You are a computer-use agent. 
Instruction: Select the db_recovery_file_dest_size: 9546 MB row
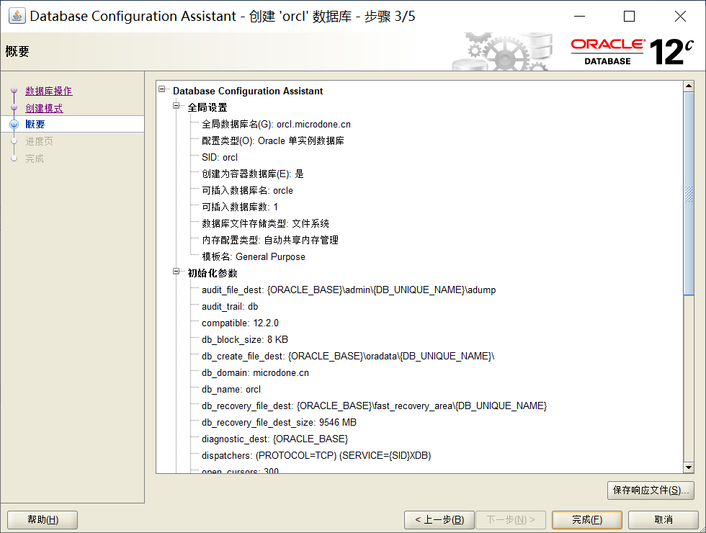coord(280,423)
